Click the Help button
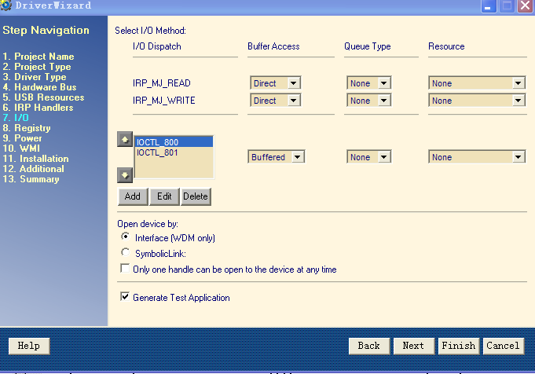535x374 pixels. click(28, 346)
